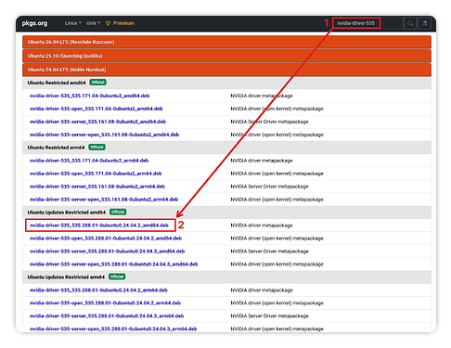Open the pkgs.org home logo
The height and width of the screenshot is (348, 451).
tap(34, 23)
